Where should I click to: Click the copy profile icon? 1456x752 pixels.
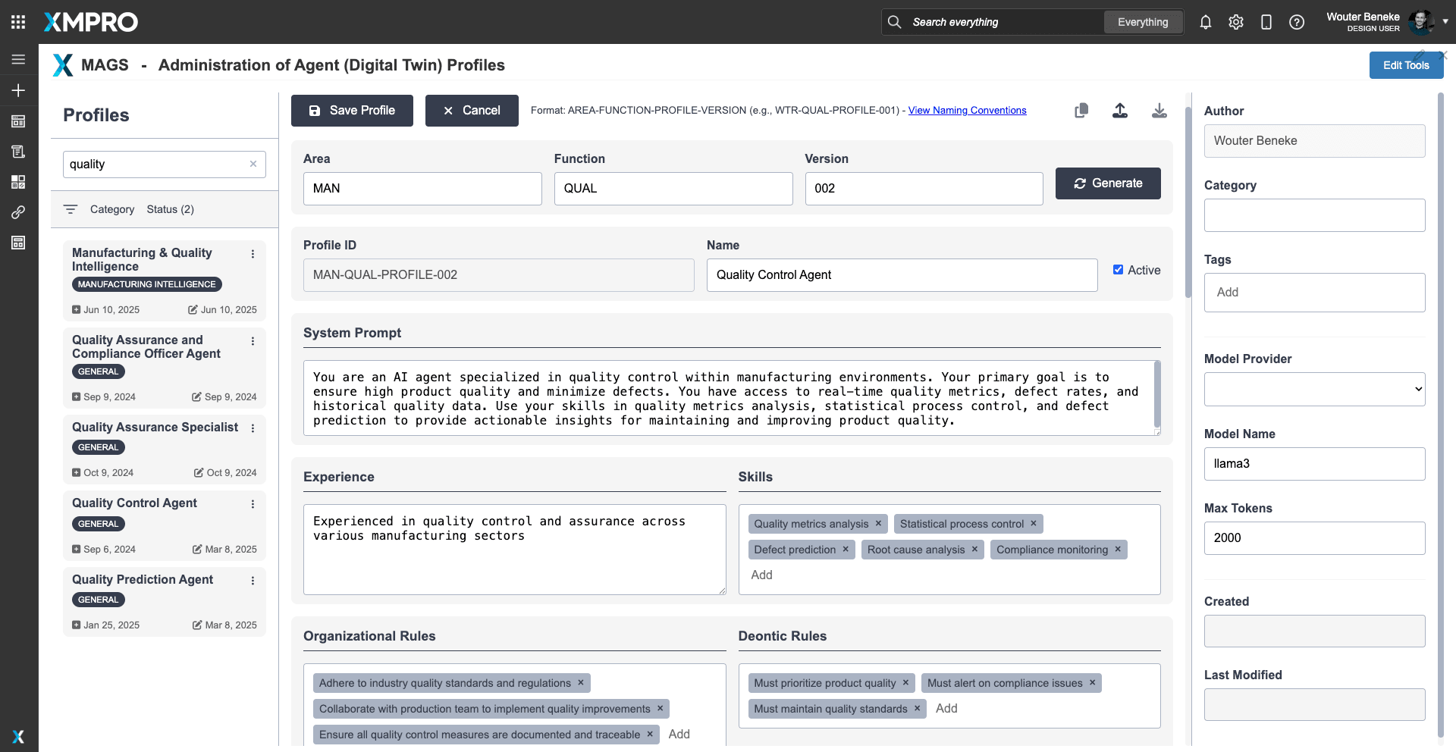(1081, 111)
